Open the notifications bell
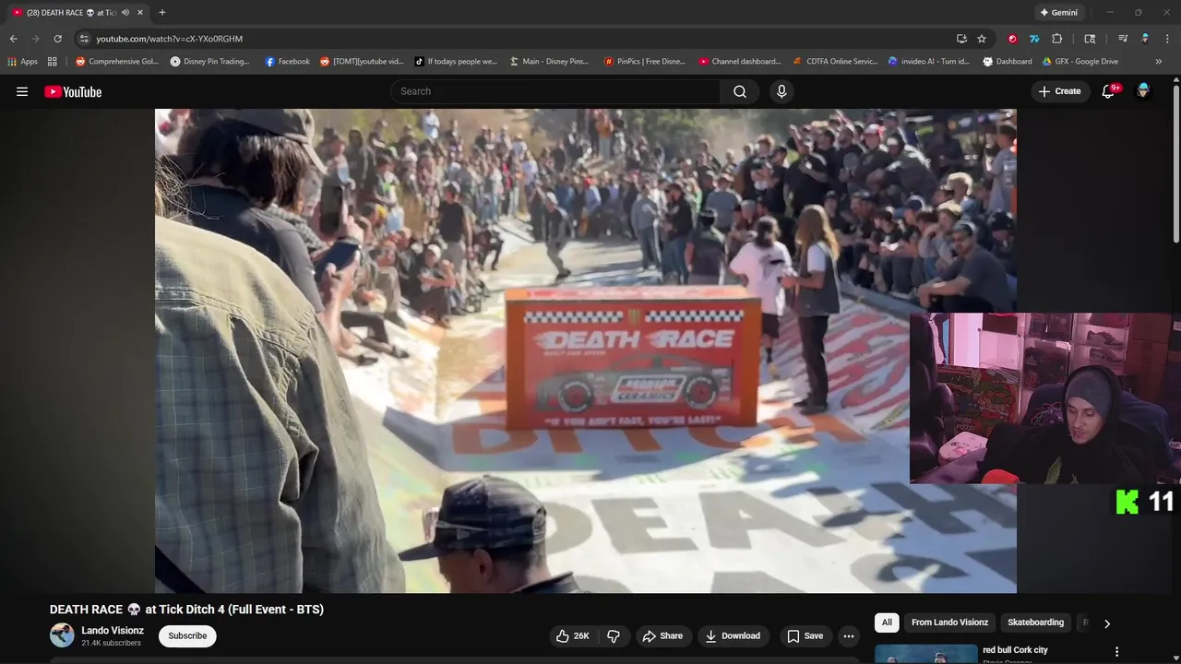Viewport: 1181px width, 664px height. [x=1108, y=91]
